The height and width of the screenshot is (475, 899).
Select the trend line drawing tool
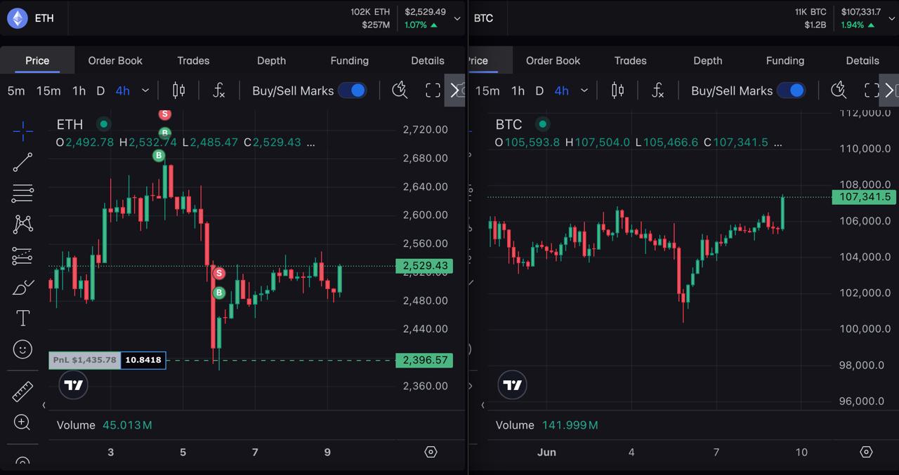point(22,162)
